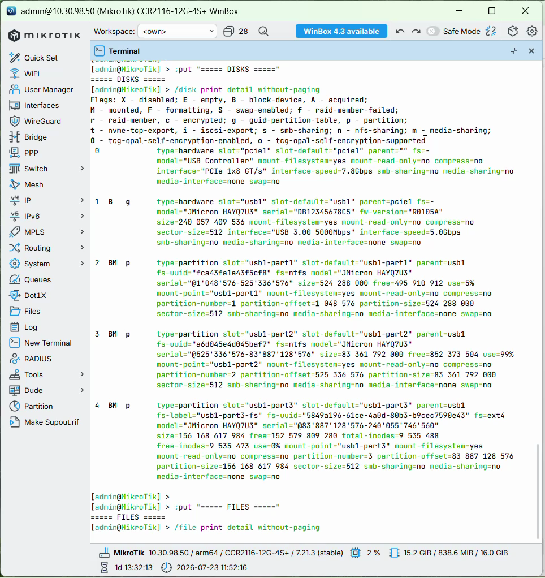This screenshot has height=578, width=545.
Task: Click the "===== FILES =====" output line
Action: (128, 517)
